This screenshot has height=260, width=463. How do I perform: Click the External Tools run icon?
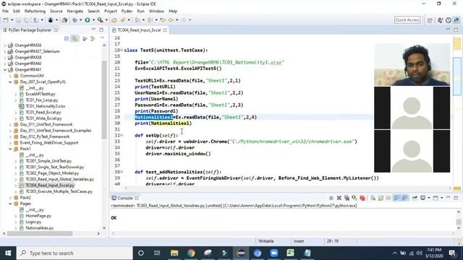point(101,20)
